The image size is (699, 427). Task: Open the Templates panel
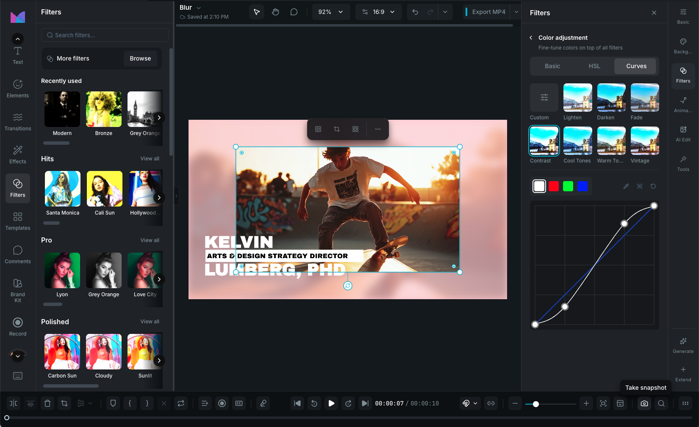[x=18, y=221]
